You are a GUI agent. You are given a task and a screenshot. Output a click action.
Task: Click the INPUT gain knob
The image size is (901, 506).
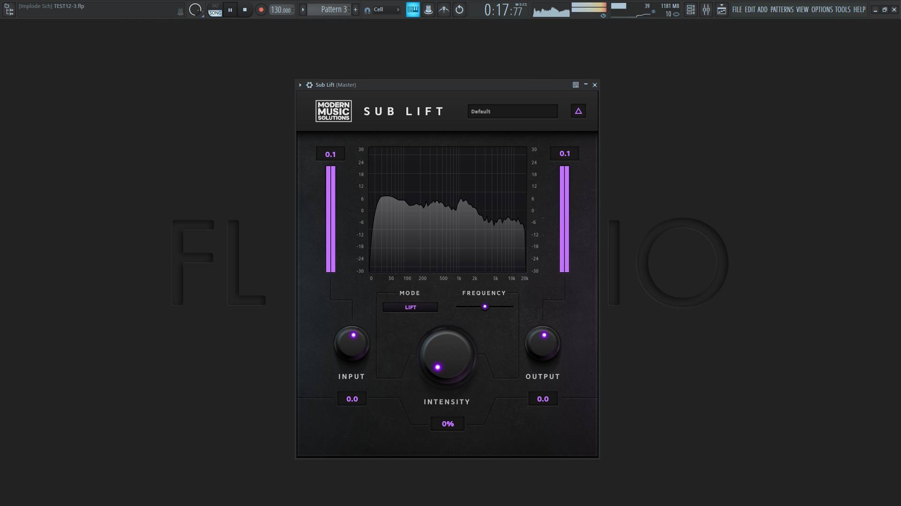tap(351, 343)
